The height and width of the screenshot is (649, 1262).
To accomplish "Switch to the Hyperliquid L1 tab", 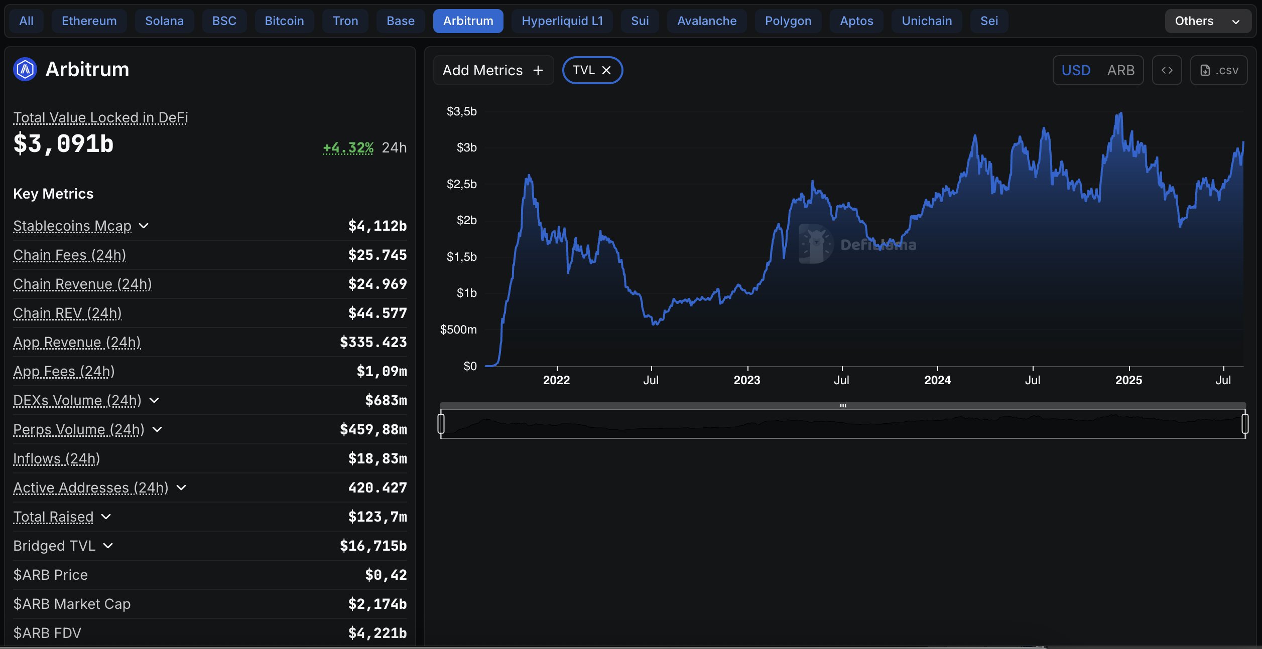I will 562,21.
